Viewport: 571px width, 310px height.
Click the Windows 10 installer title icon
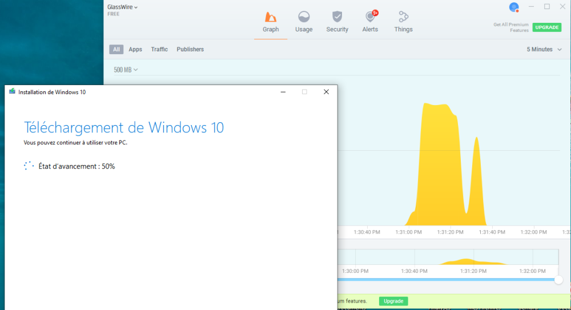[12, 91]
